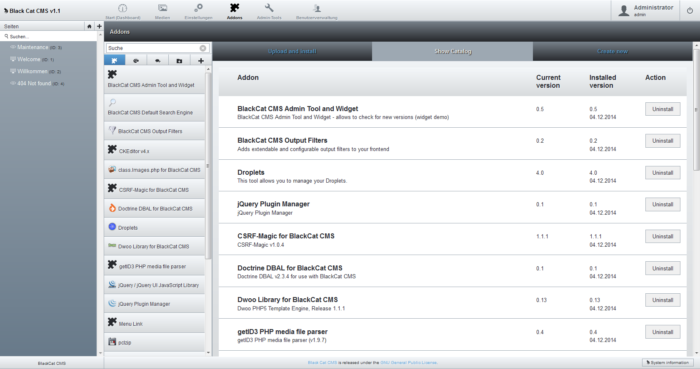Uninstall getID3 PHP media file parser

coord(662,332)
